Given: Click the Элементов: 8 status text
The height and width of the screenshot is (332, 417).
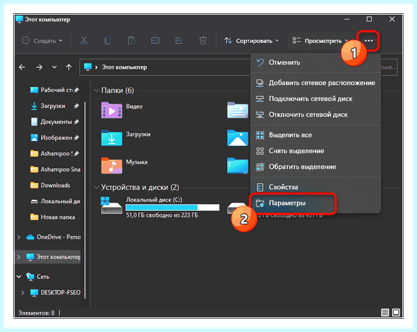Looking at the screenshot, I should pos(36,313).
